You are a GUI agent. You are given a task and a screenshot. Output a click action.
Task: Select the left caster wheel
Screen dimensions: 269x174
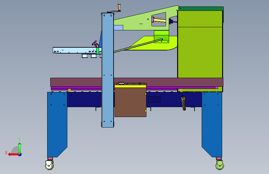(49, 165)
